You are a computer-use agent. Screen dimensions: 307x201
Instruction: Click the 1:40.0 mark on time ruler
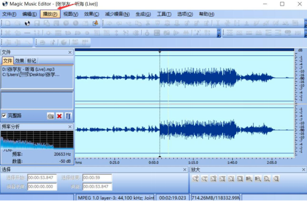(x=232, y=162)
